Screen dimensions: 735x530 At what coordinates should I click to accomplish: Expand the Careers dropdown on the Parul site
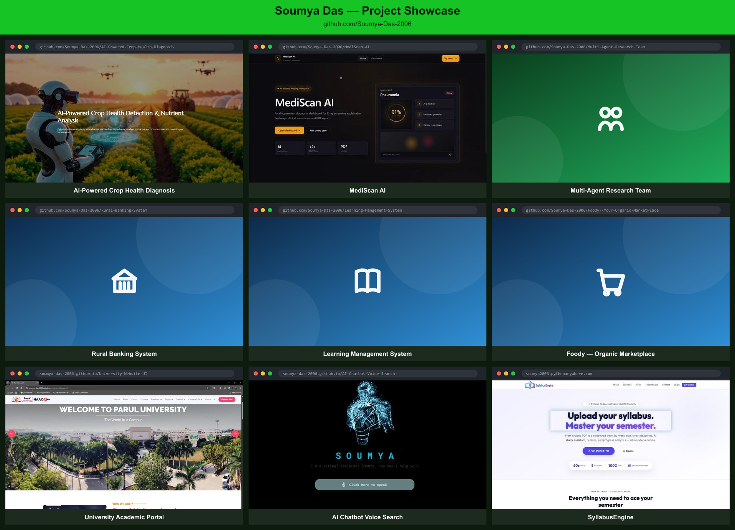[181, 399]
